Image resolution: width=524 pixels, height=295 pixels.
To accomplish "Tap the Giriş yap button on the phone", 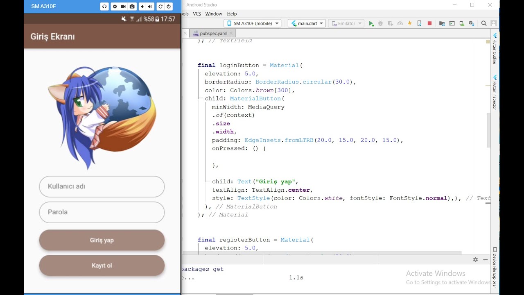I will pos(102,240).
